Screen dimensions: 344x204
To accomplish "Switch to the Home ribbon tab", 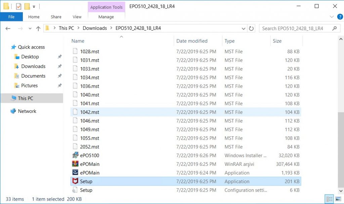I will [x=34, y=17].
